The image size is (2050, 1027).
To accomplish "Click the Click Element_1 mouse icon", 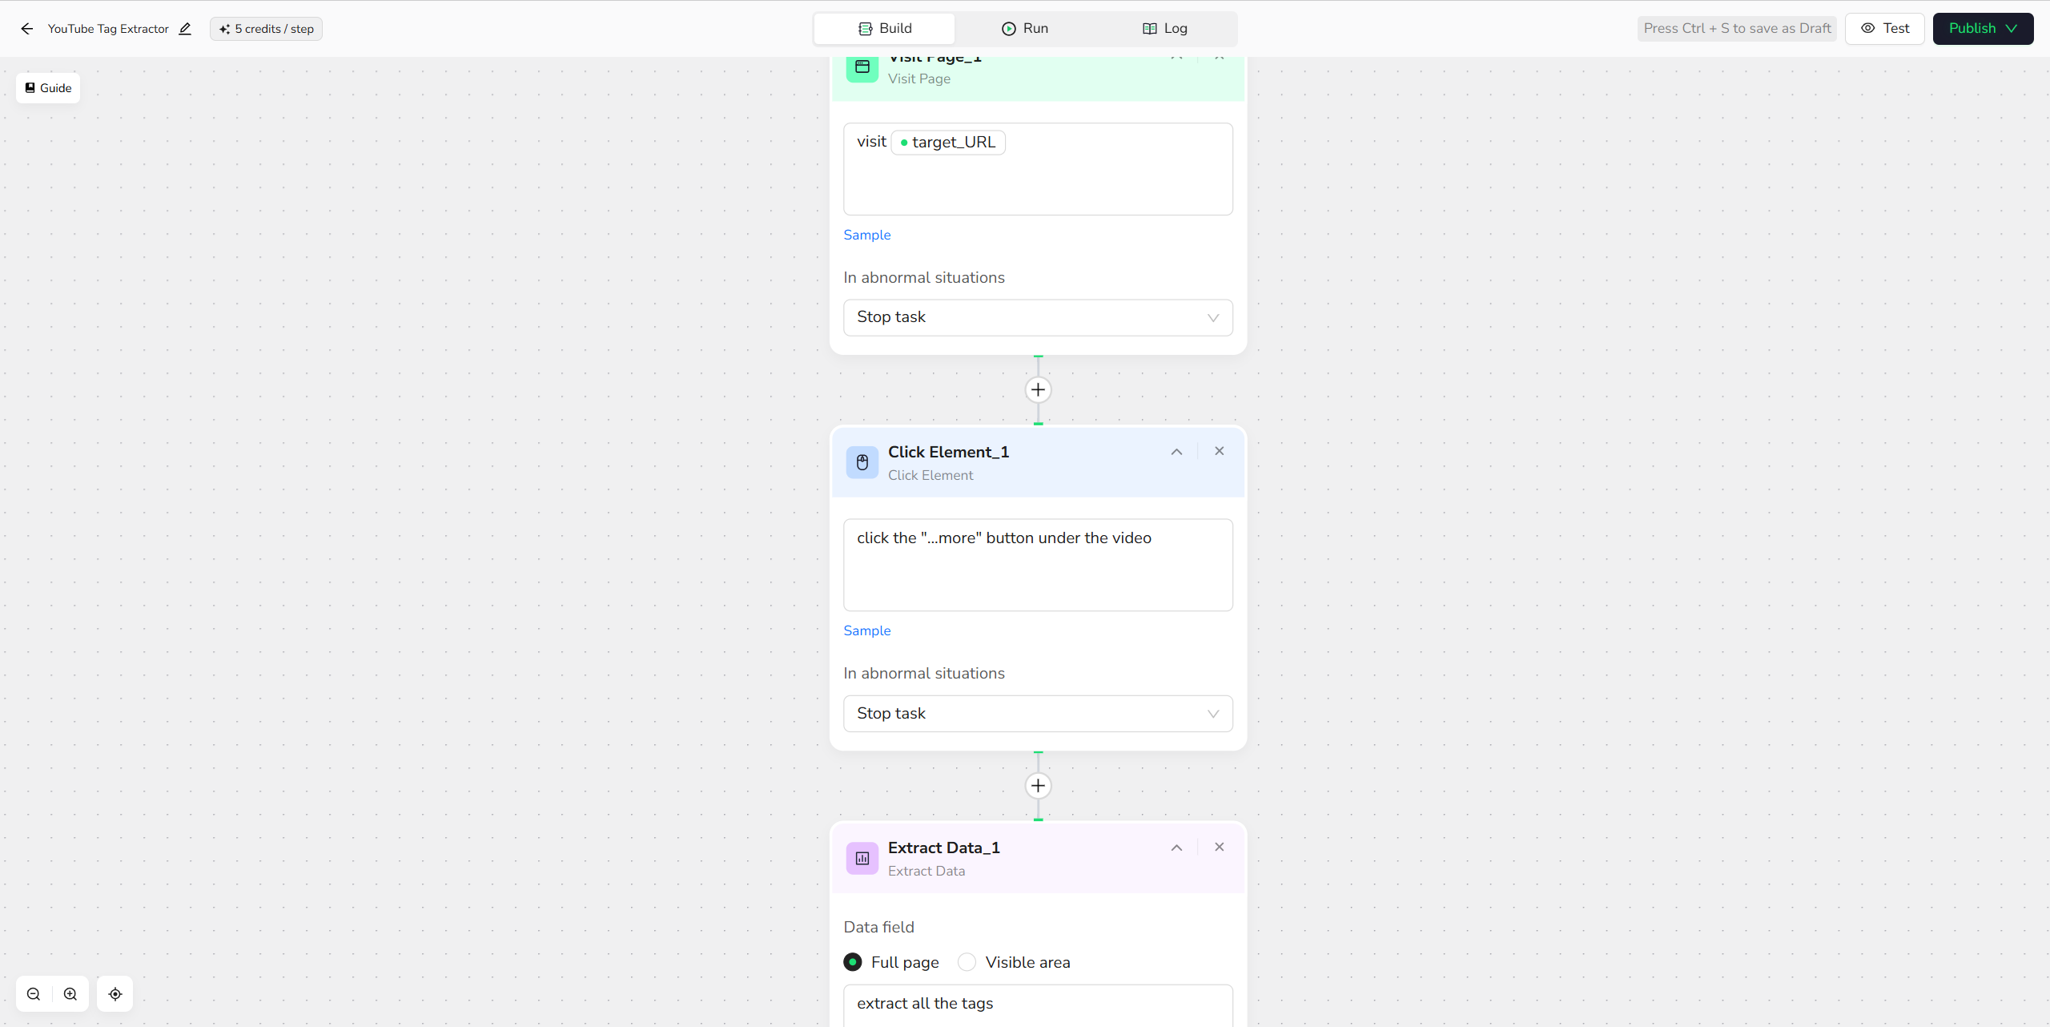I will click(862, 462).
